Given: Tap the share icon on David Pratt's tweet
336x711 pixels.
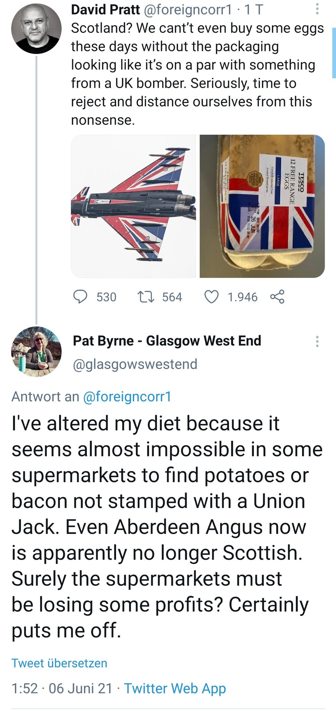Looking at the screenshot, I should (x=277, y=297).
